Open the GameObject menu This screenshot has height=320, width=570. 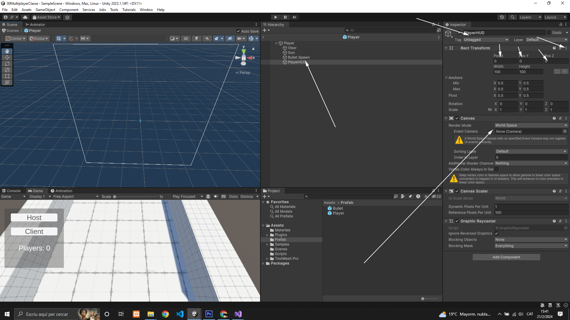pos(45,10)
